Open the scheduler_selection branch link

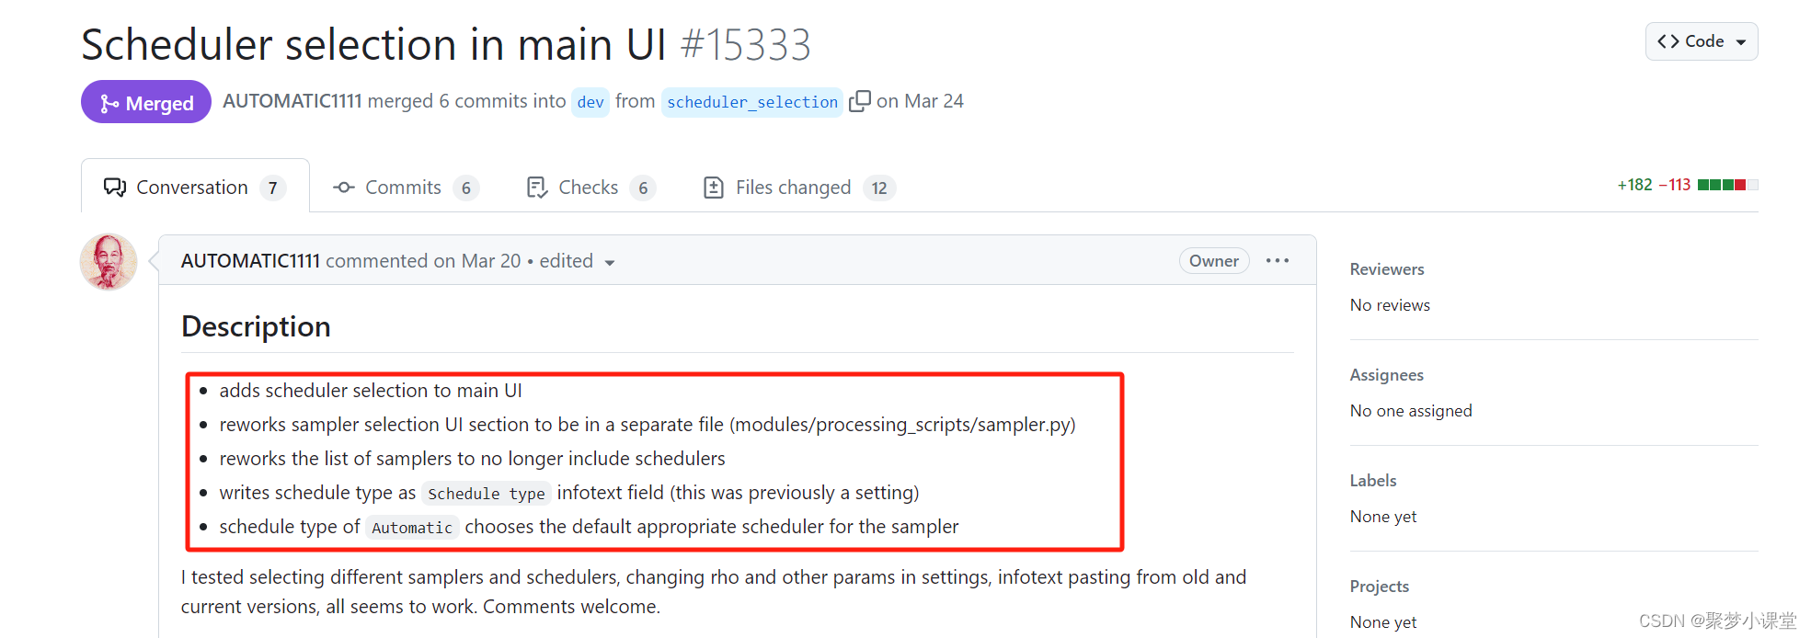(x=752, y=102)
